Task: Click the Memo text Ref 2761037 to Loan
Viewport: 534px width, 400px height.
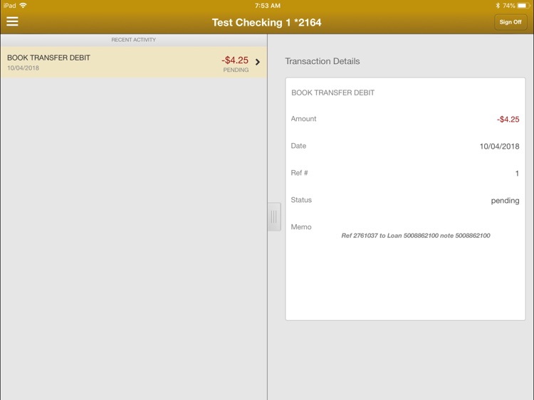Action: (x=416, y=236)
